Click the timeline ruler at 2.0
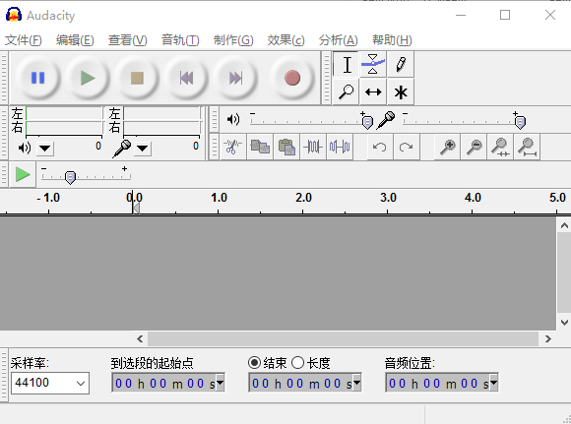571x424 pixels. tap(303, 198)
